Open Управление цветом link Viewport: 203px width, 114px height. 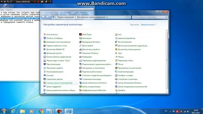pos(55,79)
